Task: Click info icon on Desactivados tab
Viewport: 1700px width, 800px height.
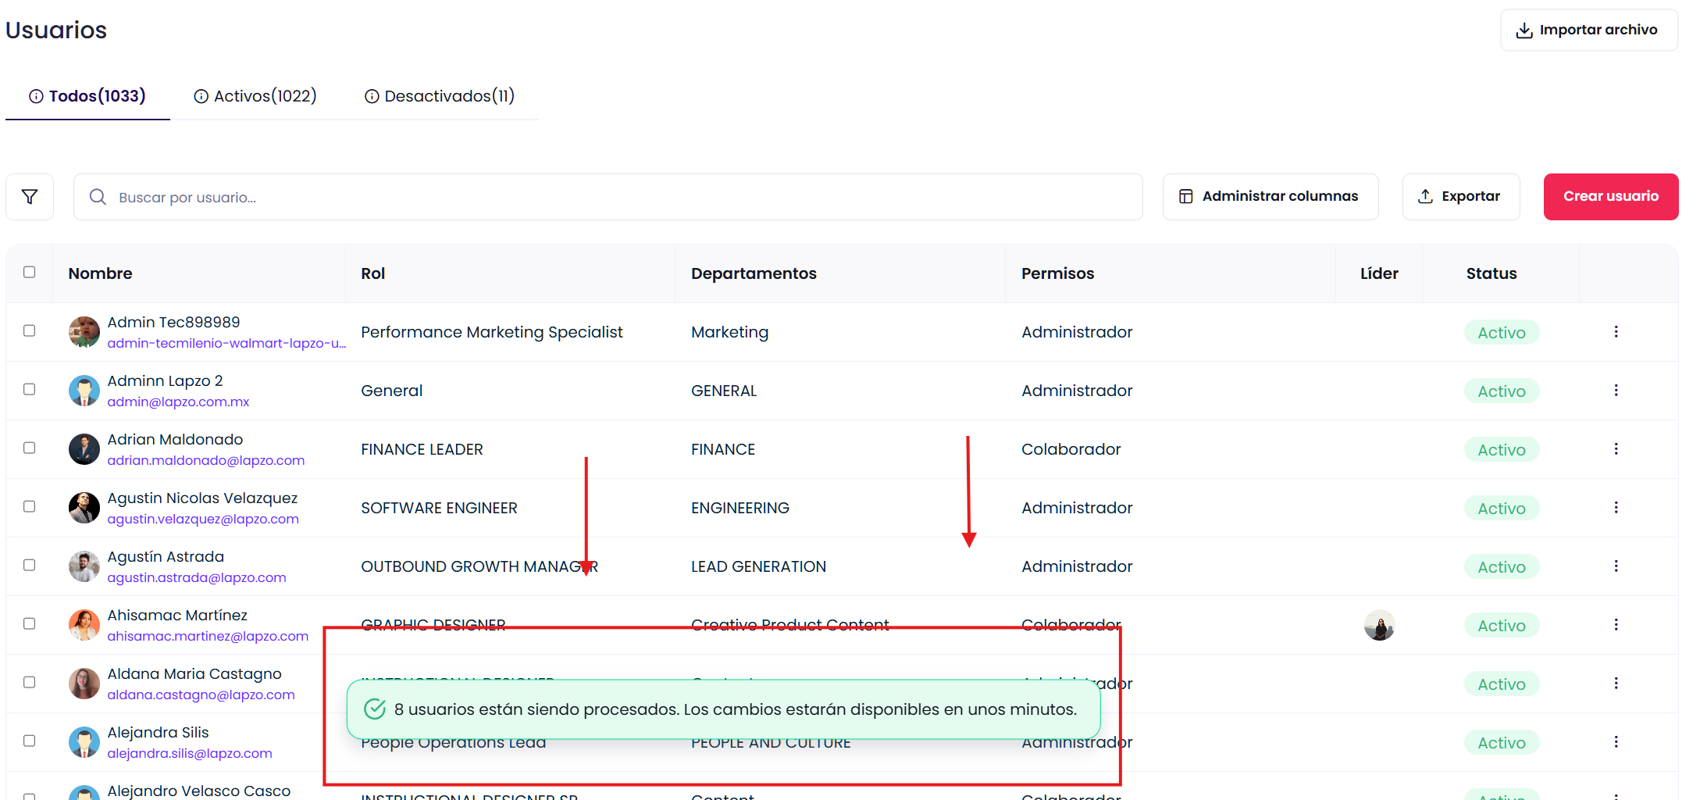Action: 372,96
